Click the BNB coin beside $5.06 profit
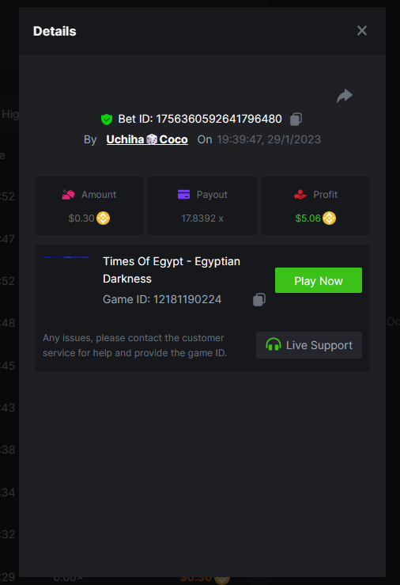Screen dimensions: 400x585 (329, 218)
